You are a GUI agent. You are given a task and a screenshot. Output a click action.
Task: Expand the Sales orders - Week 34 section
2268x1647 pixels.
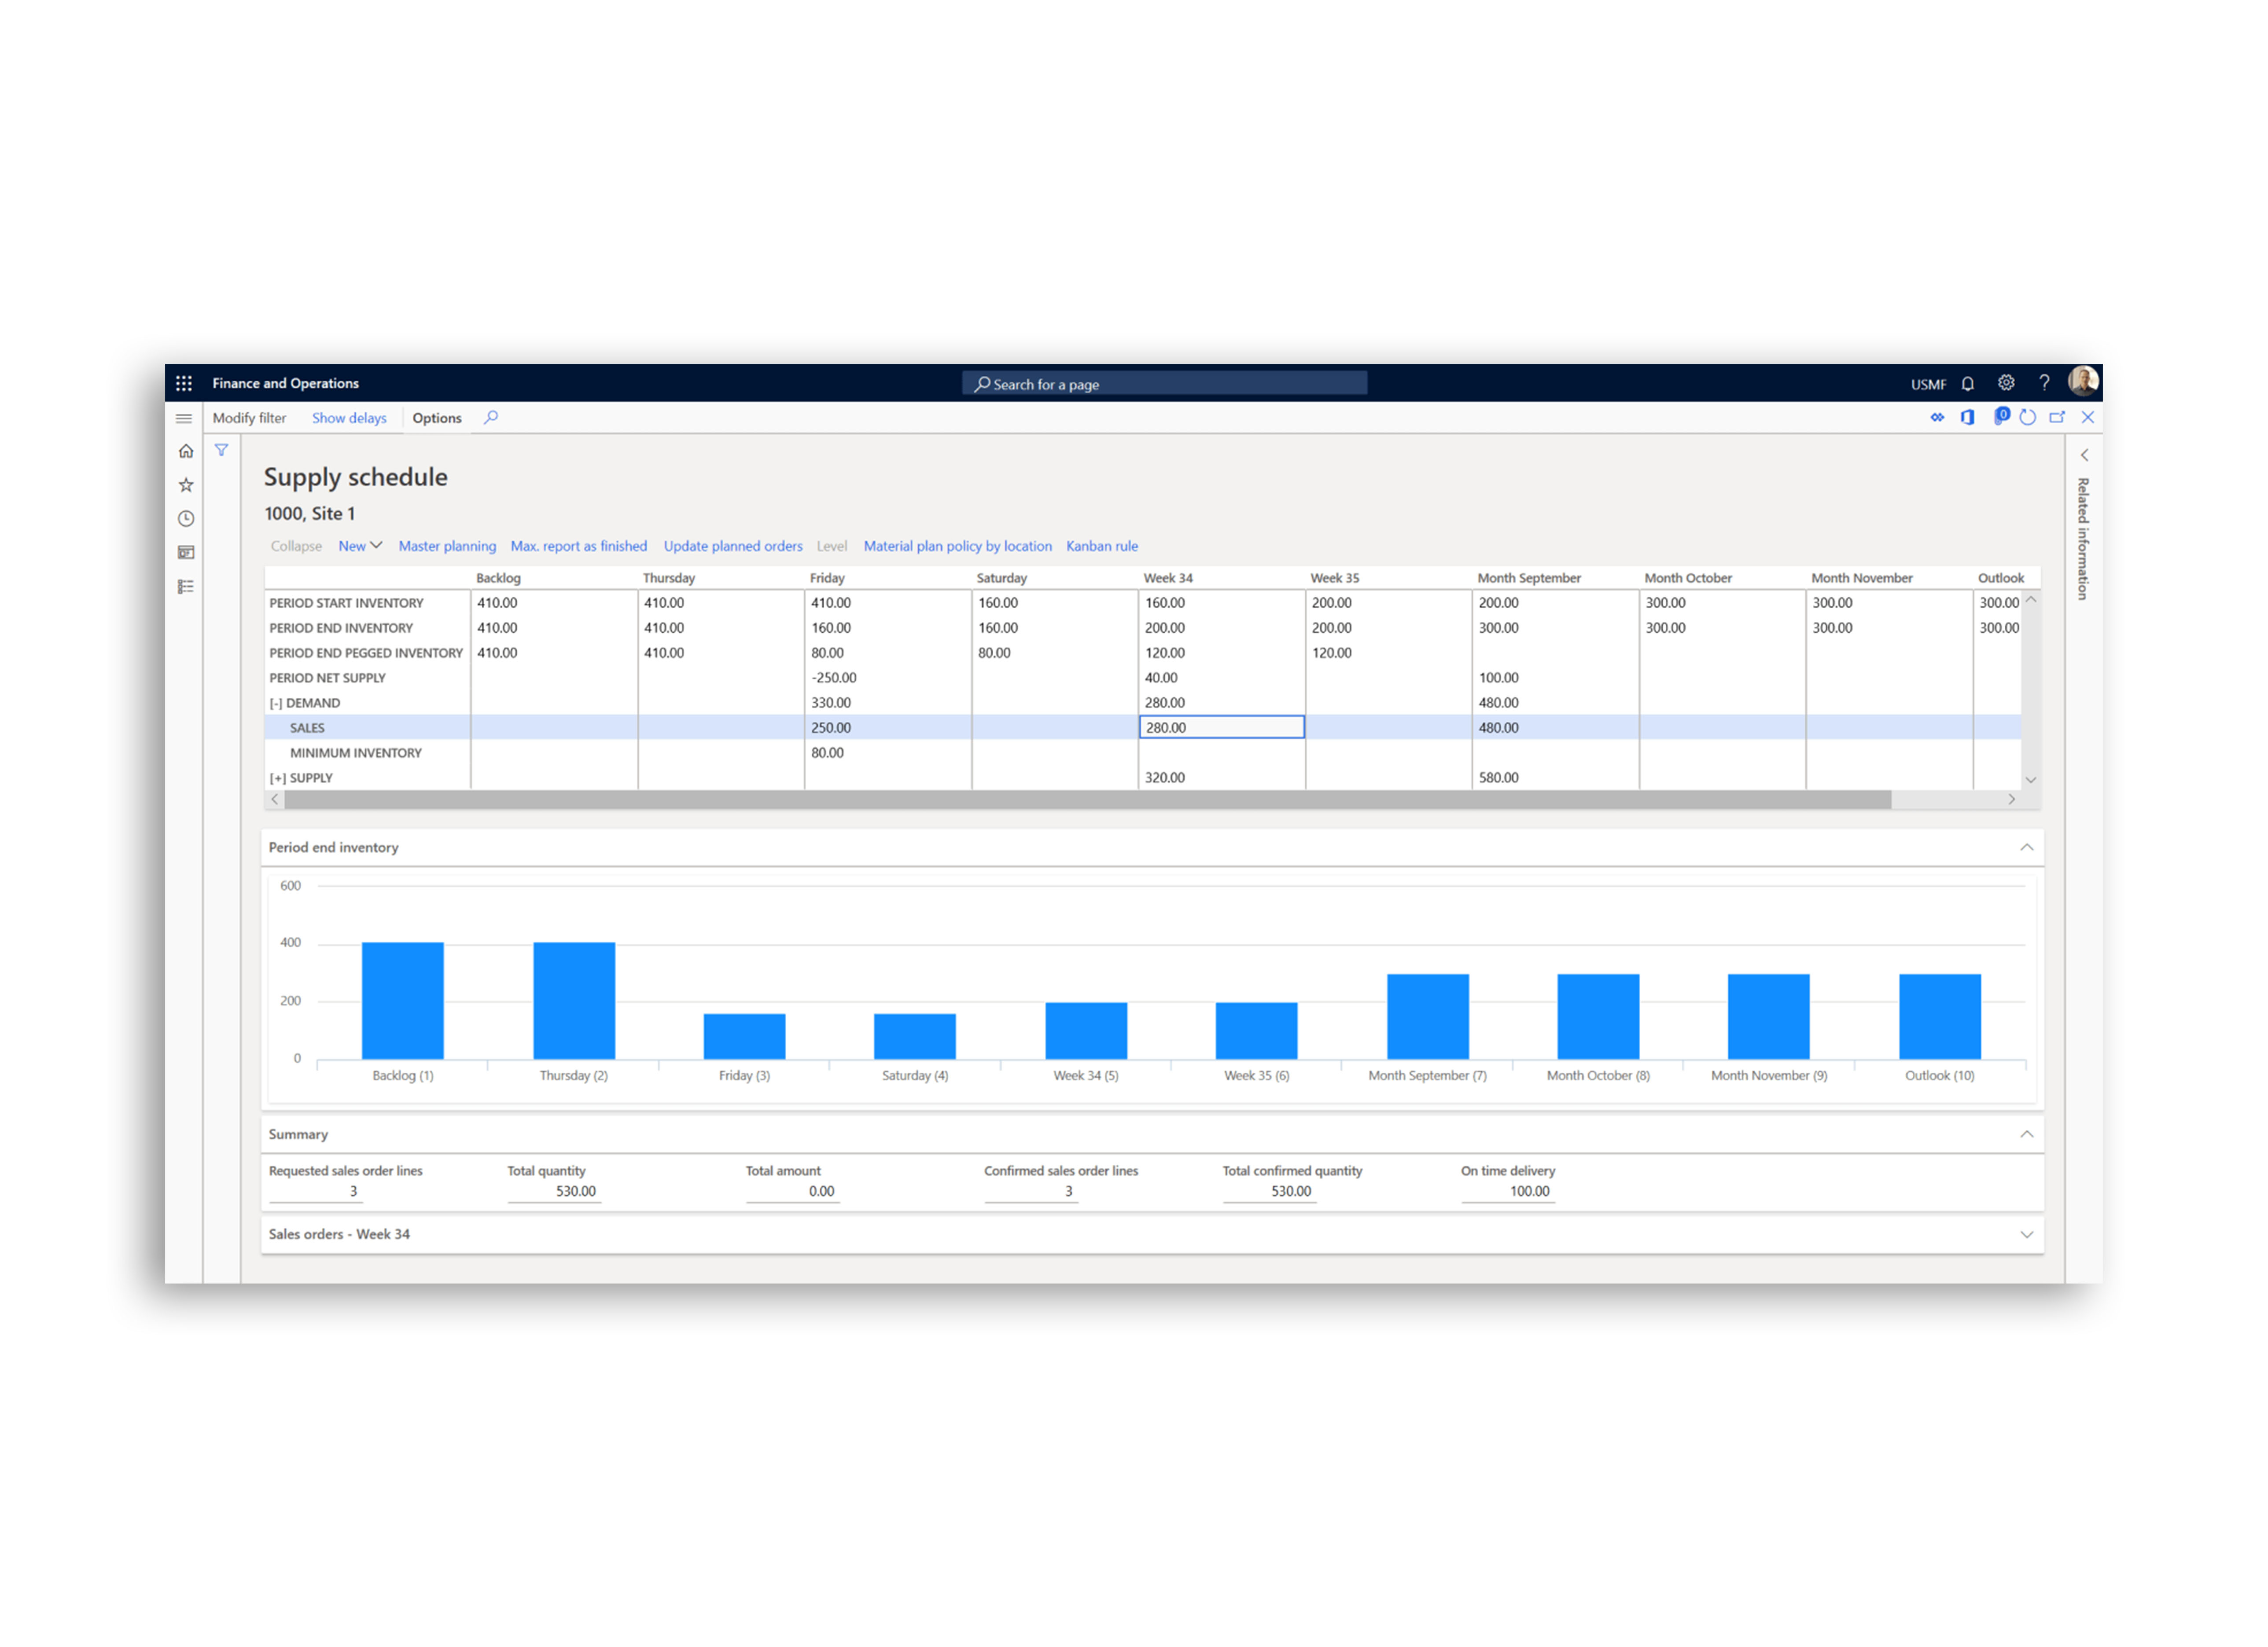point(2027,1234)
